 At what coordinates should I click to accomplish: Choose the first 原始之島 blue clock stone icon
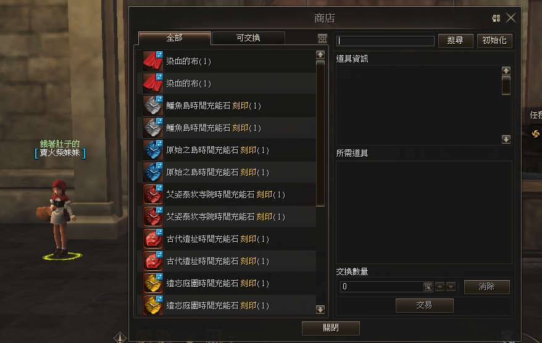pos(152,150)
